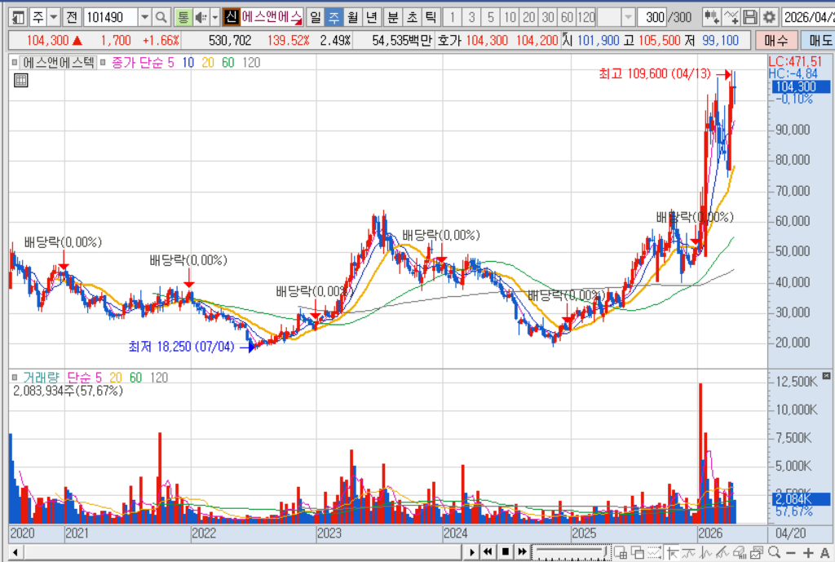Select the 주 weekly chart period
Image resolution: width=835 pixels, height=562 pixels.
click(334, 18)
